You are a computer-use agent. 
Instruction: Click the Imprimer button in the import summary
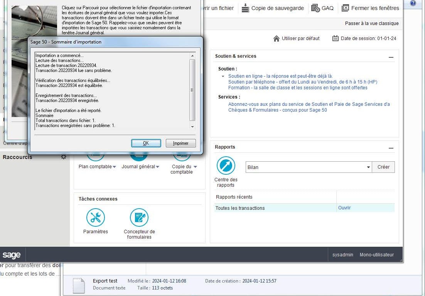coord(180,143)
